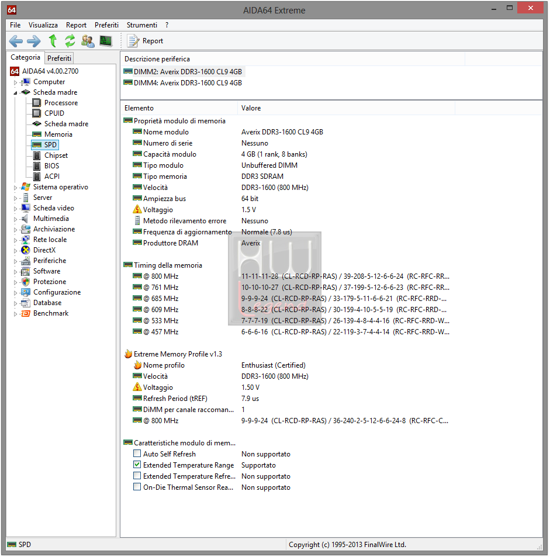Click the Server tower icon
550x557 pixels.
tap(26, 198)
